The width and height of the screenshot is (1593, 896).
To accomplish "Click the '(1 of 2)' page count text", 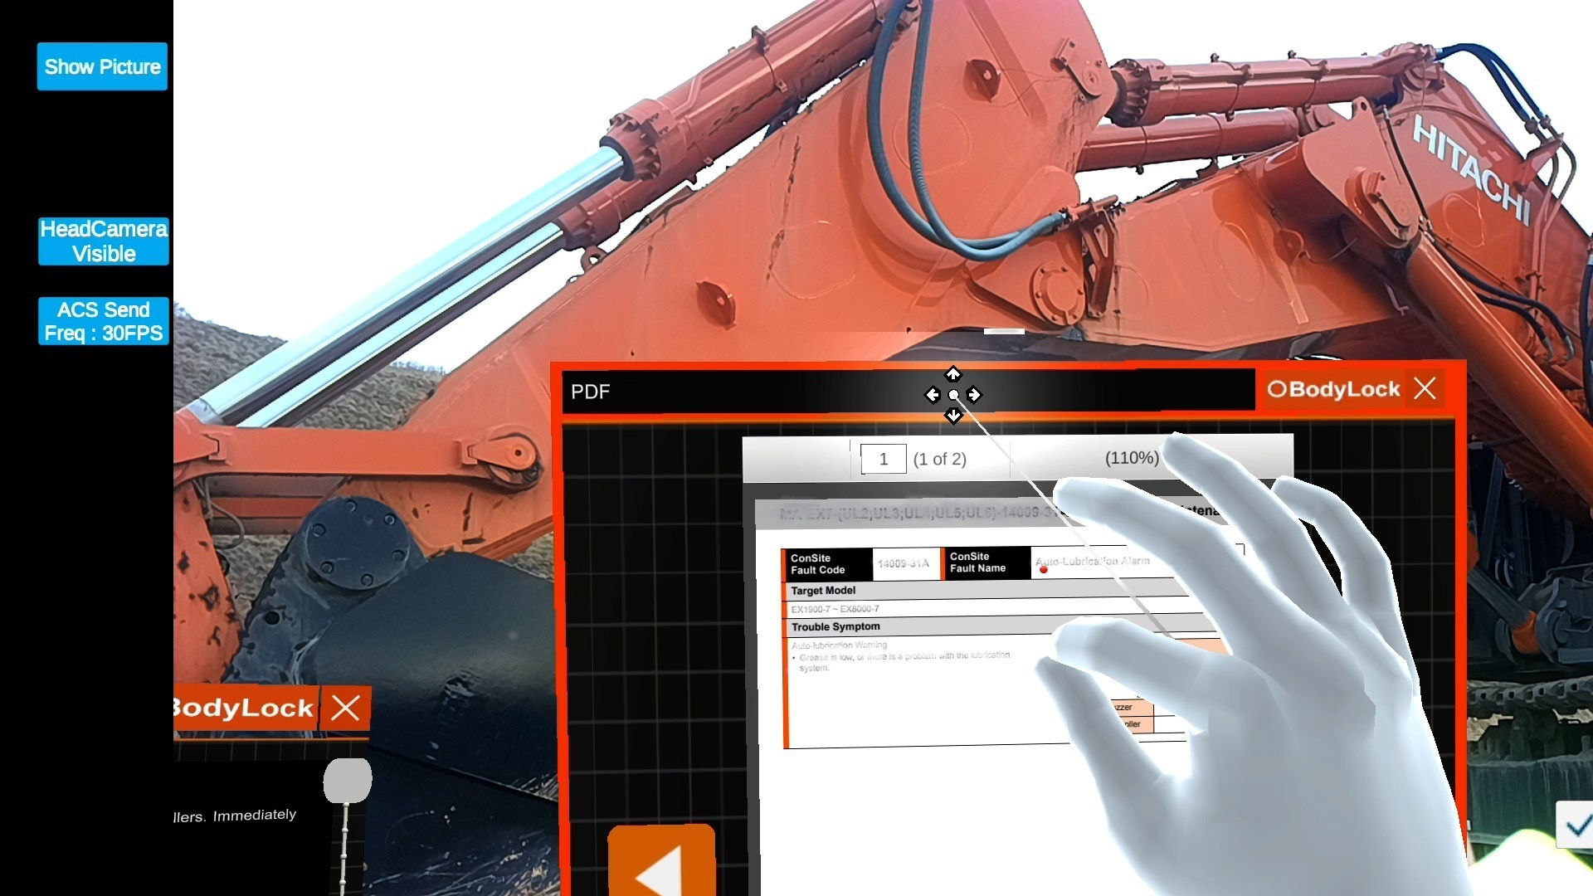I will point(939,459).
